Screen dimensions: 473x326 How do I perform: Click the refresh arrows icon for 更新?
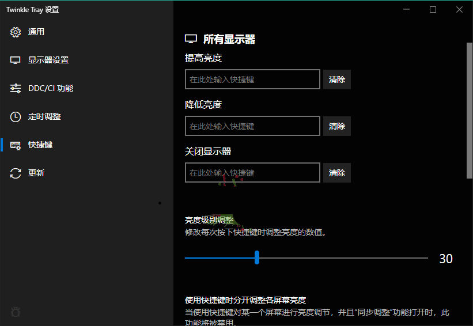tap(16, 173)
